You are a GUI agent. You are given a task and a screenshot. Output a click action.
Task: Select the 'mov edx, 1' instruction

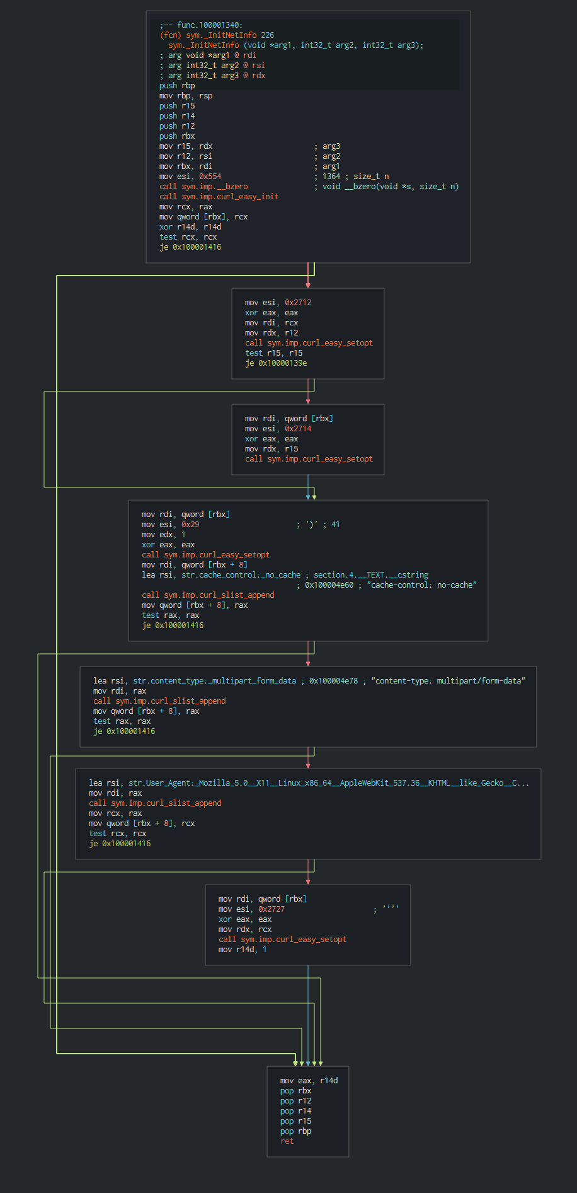pyautogui.click(x=164, y=535)
